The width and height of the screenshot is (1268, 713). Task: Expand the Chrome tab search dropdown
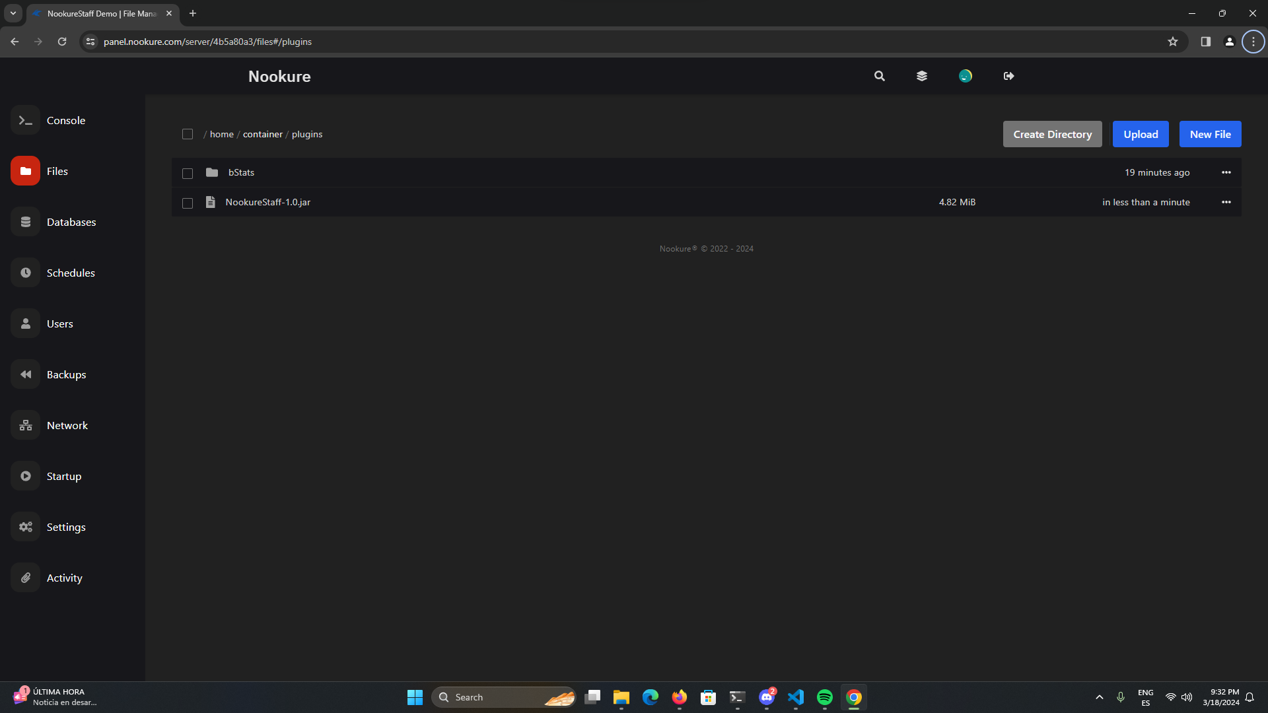coord(13,13)
